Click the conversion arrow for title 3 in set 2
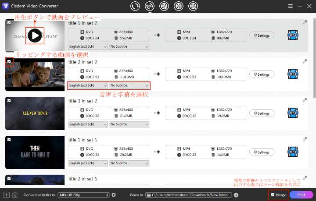This screenshot has width=316, height=201. click(157, 113)
